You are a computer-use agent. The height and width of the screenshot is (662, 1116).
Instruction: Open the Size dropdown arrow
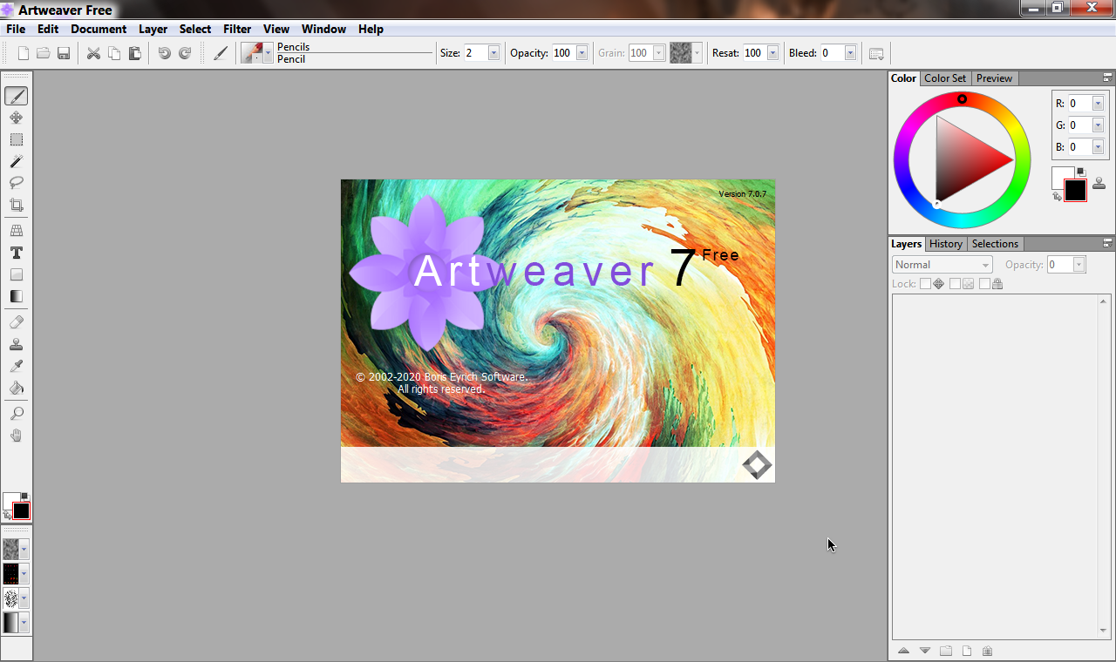(493, 53)
